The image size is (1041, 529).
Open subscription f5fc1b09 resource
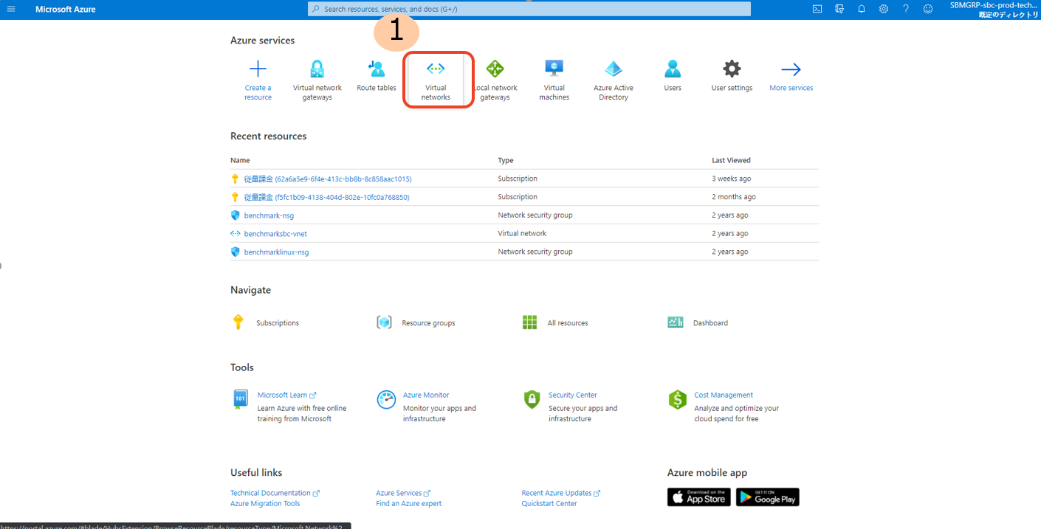[x=326, y=197]
